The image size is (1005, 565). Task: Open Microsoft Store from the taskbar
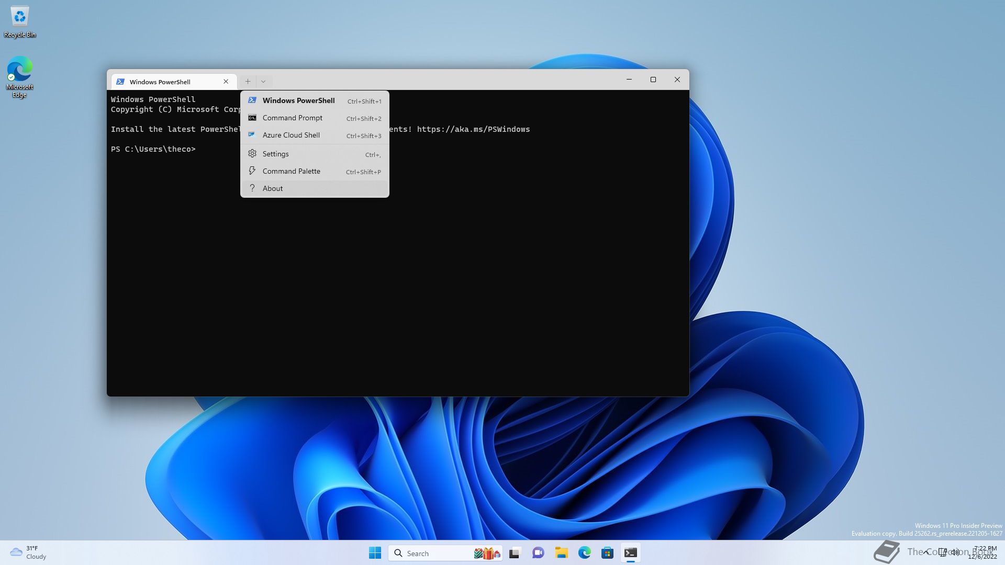pos(607,553)
